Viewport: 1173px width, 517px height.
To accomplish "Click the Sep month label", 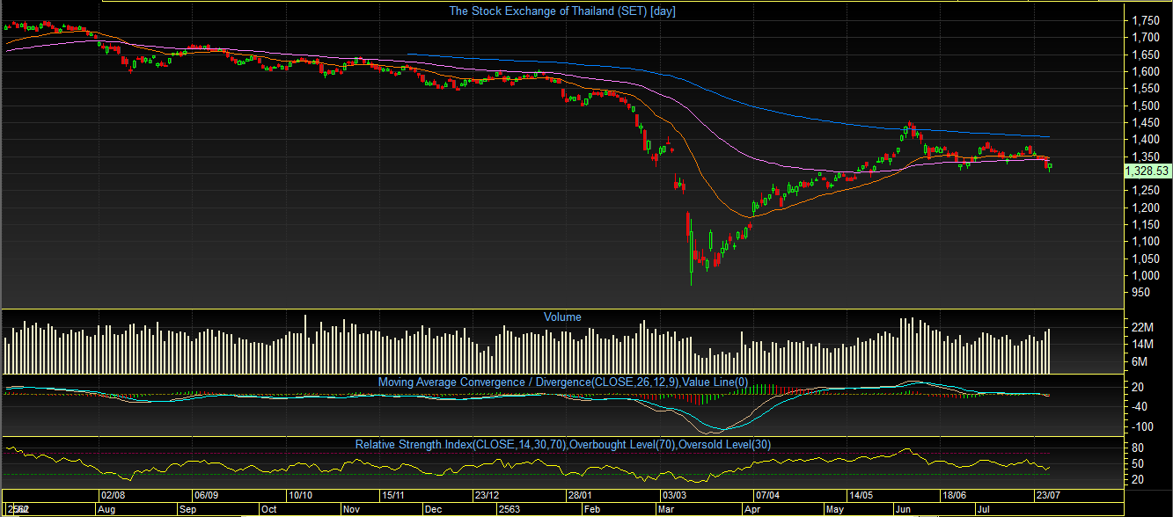I will [x=187, y=509].
